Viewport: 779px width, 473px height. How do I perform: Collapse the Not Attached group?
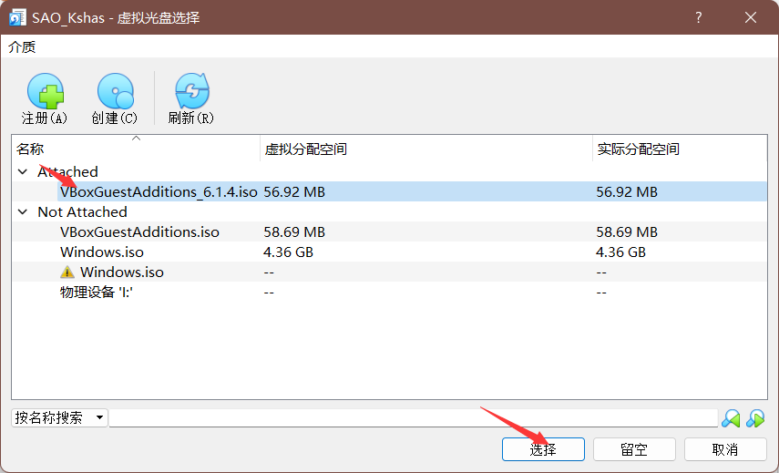point(23,212)
